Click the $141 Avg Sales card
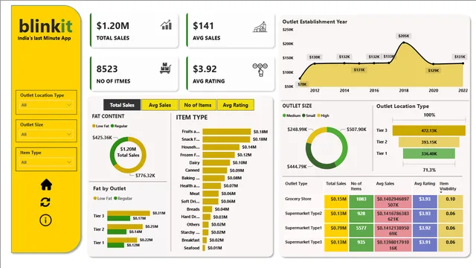476x268 pixels. [x=231, y=31]
